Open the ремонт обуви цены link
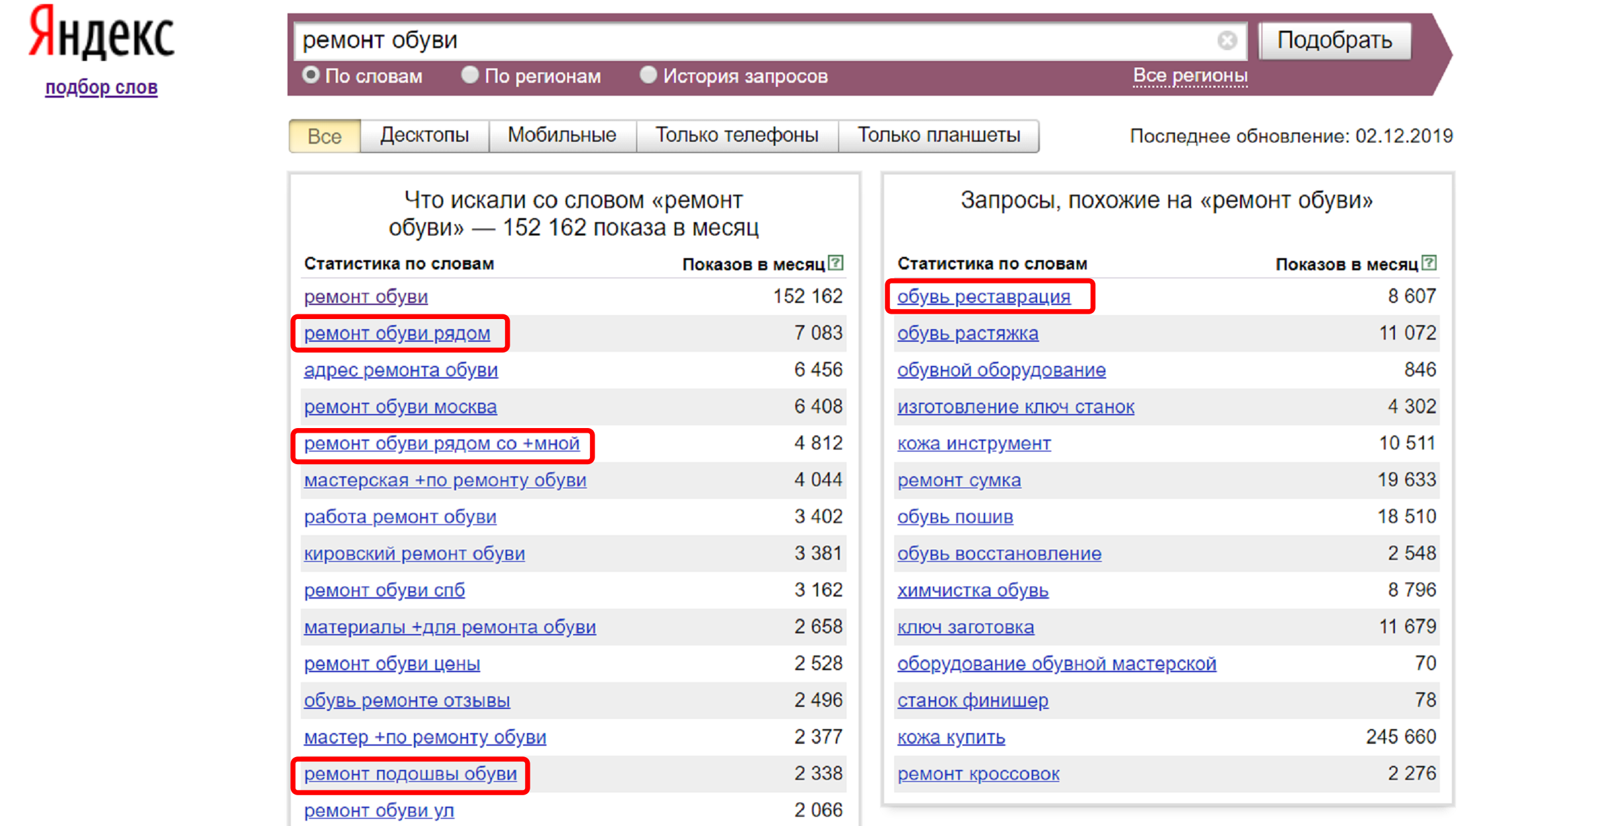Viewport: 1605px width, 826px height. coord(392,664)
